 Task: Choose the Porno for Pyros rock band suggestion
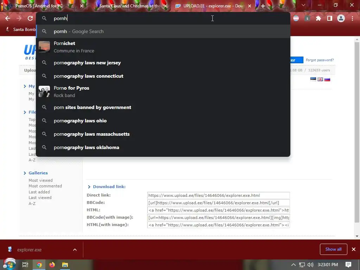pos(163,92)
